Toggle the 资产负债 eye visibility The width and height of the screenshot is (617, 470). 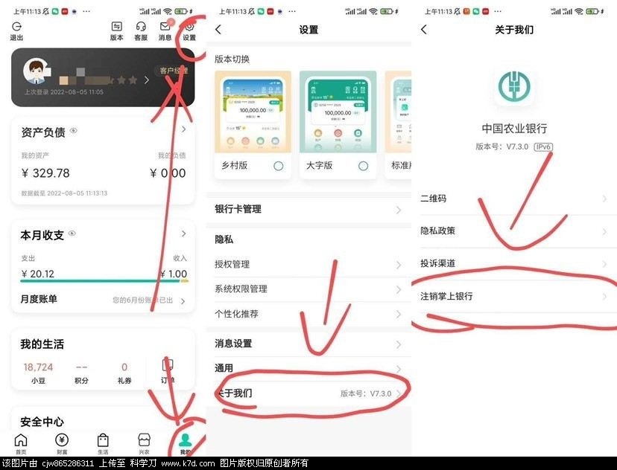click(74, 131)
